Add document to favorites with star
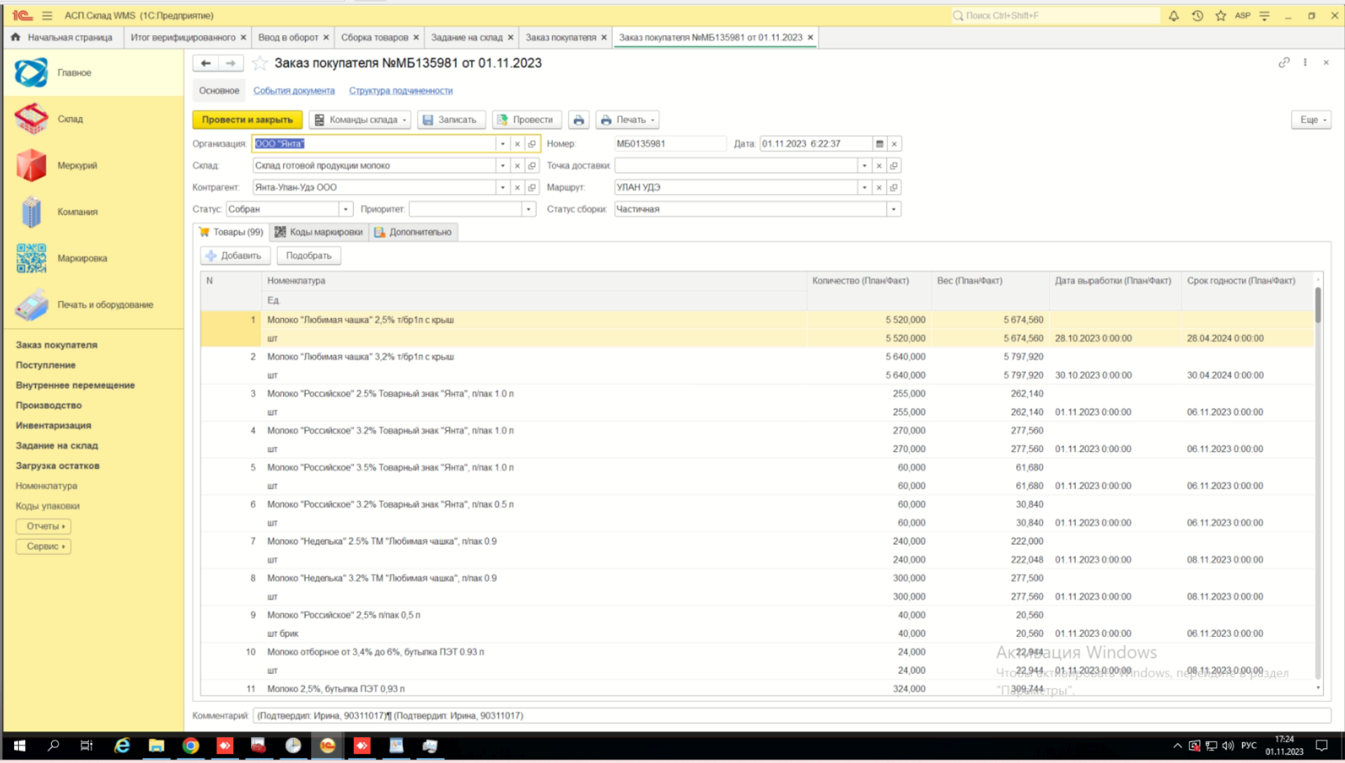 (x=260, y=63)
